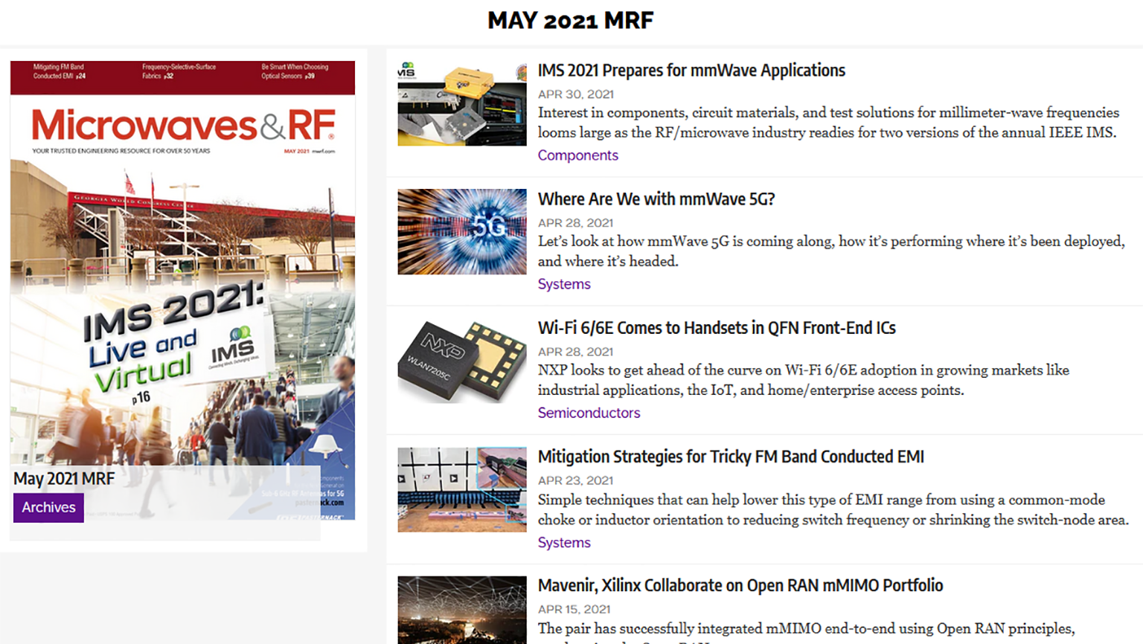Select the Components category link
Image resolution: width=1143 pixels, height=644 pixels.
577,155
